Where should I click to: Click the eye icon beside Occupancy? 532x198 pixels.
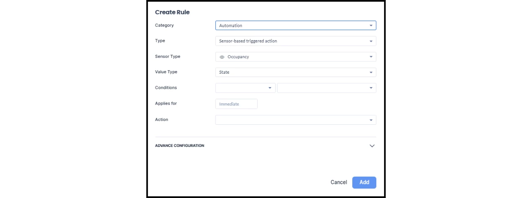222,57
